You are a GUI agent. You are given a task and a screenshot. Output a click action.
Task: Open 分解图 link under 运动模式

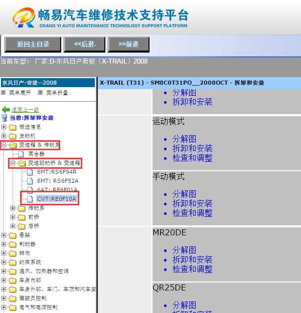click(184, 139)
